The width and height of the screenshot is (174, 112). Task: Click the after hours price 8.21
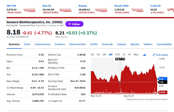tap(60, 33)
